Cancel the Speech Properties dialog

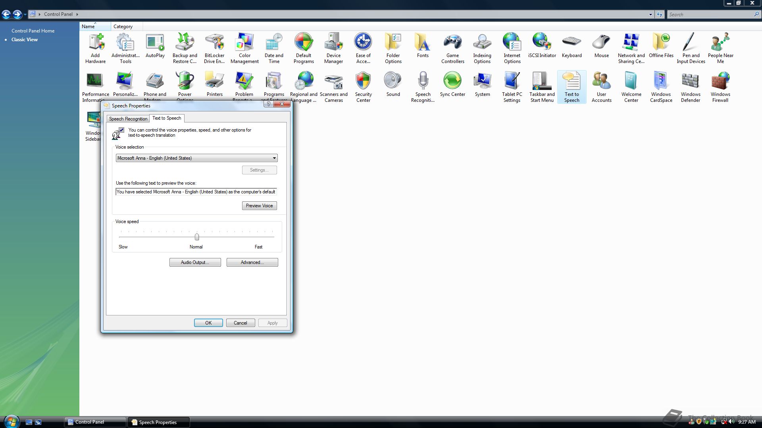(x=241, y=323)
